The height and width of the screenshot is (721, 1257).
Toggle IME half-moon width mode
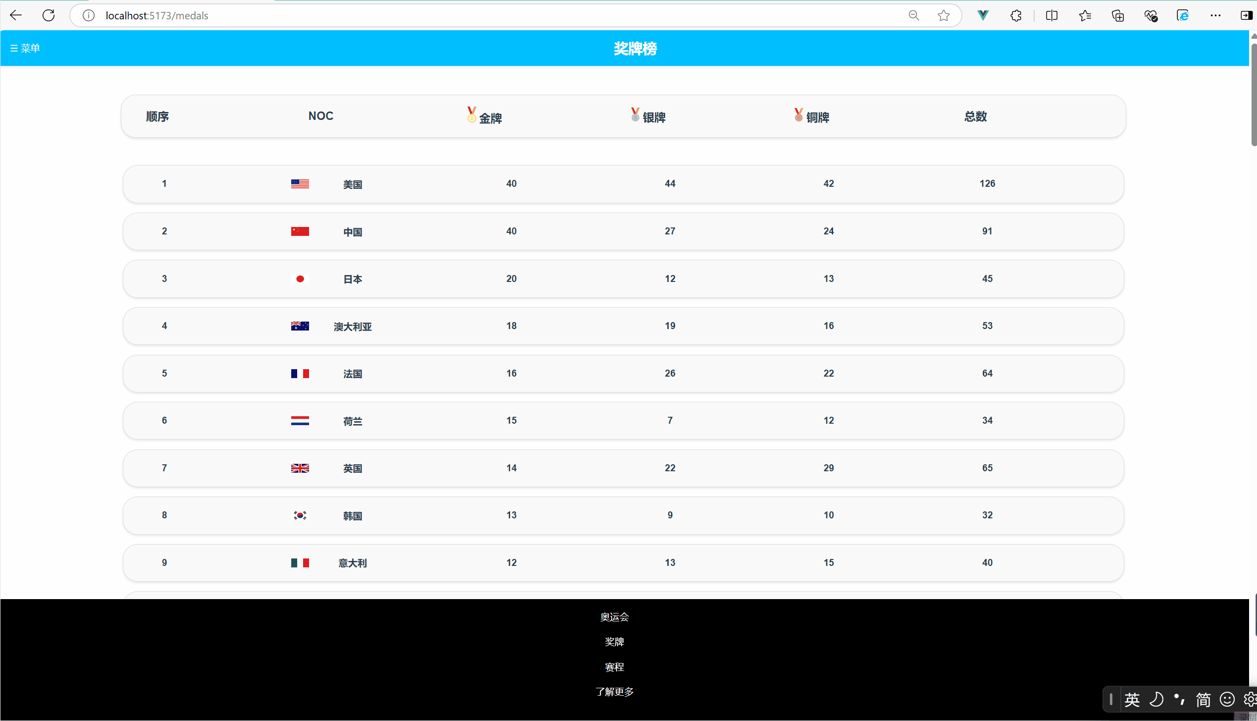(x=1156, y=700)
